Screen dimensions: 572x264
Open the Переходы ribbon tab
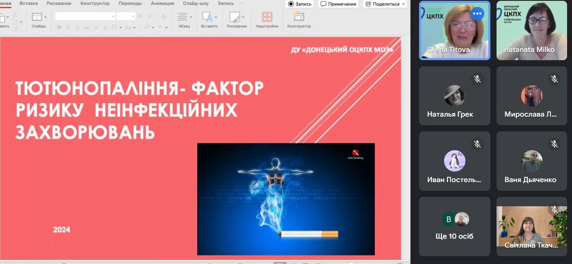coord(130,4)
